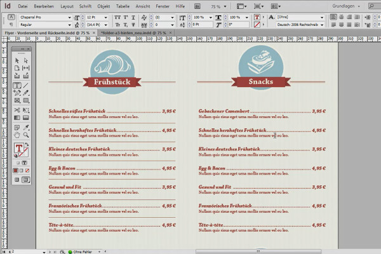The image size is (381, 254).
Task: Toggle paragraph formatting controls mode
Action: pos(11,24)
